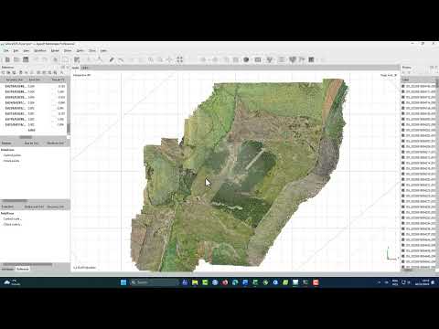Click the Zoom Out toolbar icon
Viewport: 439px width, 329px height.
click(160, 59)
